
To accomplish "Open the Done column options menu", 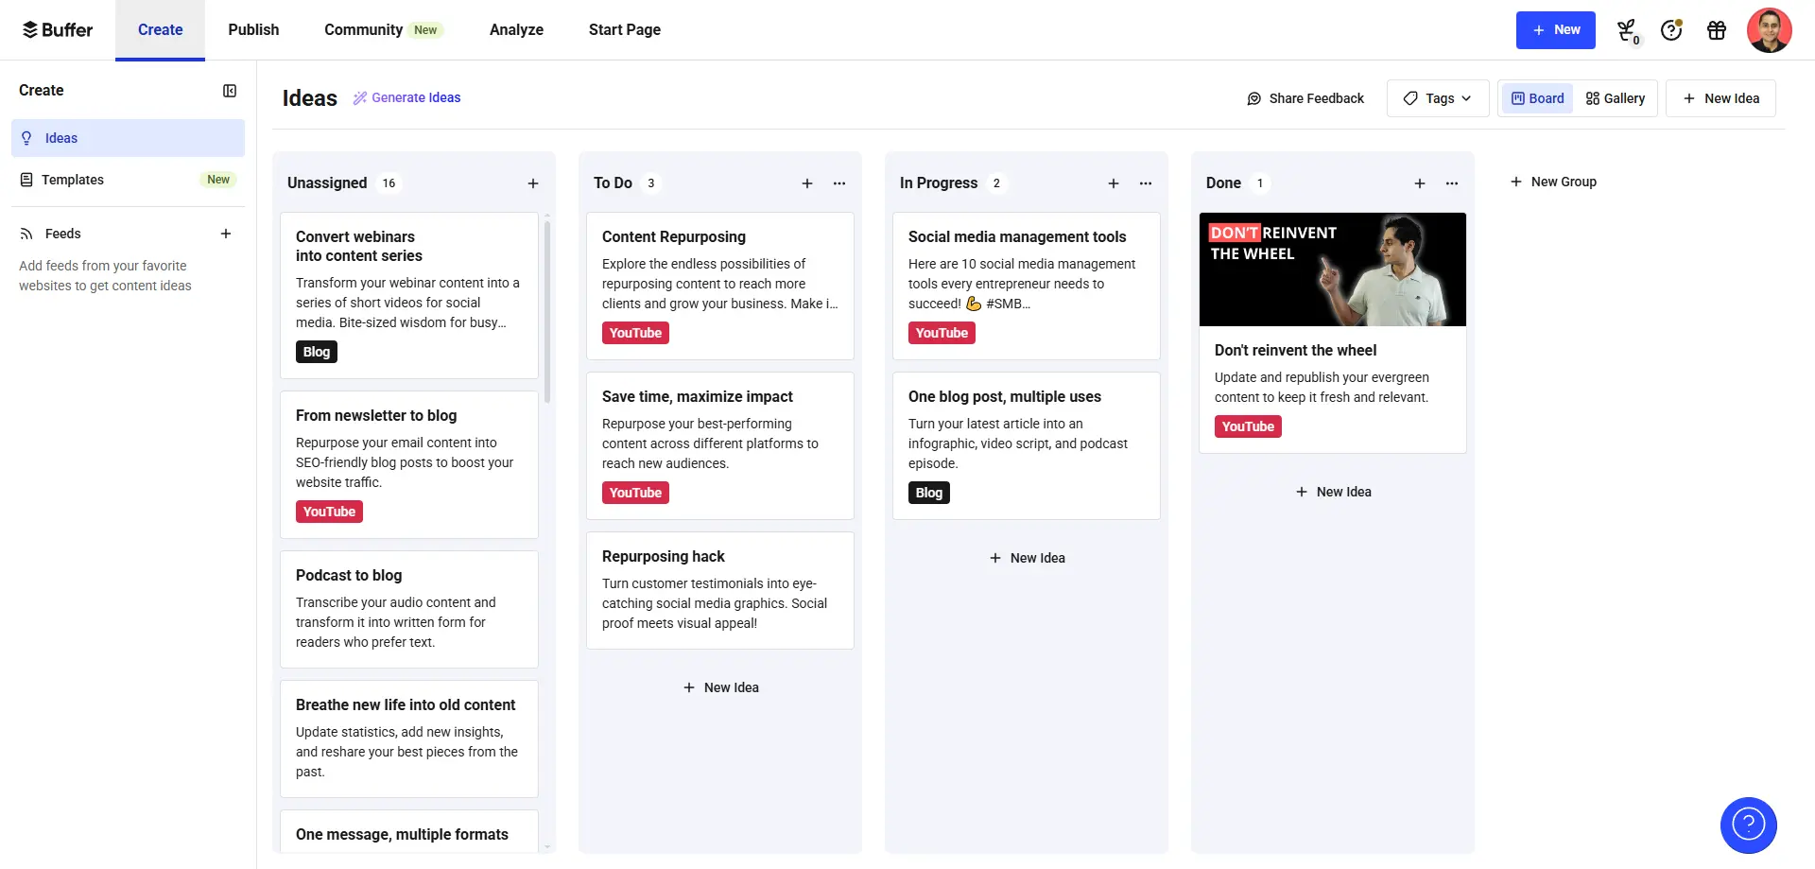I will (x=1452, y=183).
